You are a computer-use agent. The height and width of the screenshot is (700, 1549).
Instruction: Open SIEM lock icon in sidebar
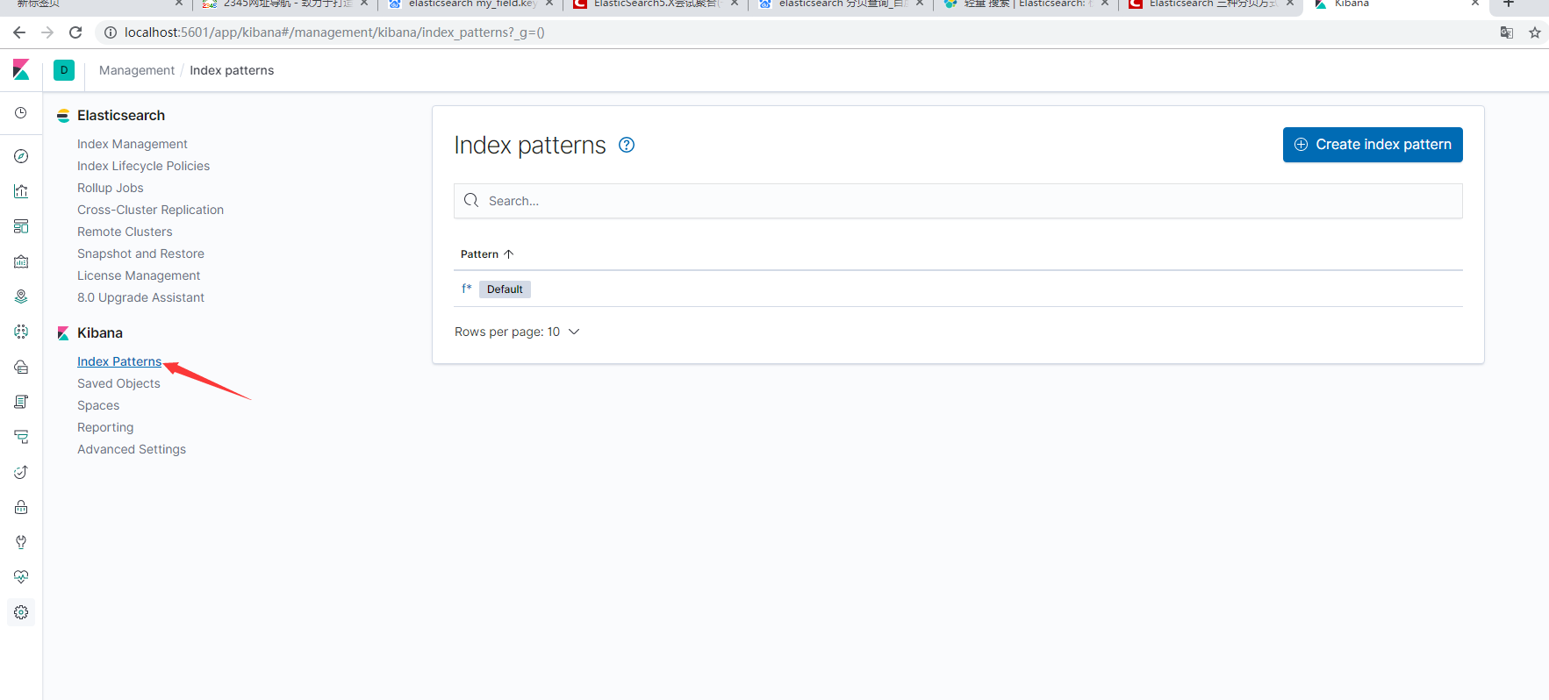(x=21, y=507)
